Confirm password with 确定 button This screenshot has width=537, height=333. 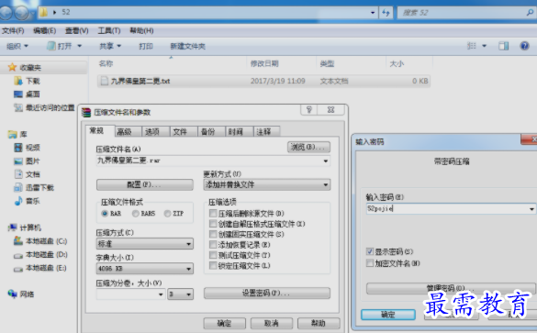(x=388, y=315)
